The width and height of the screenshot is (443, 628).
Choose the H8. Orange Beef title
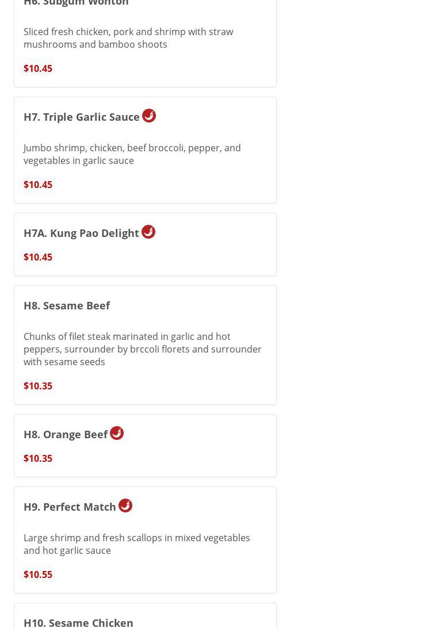tap(66, 434)
